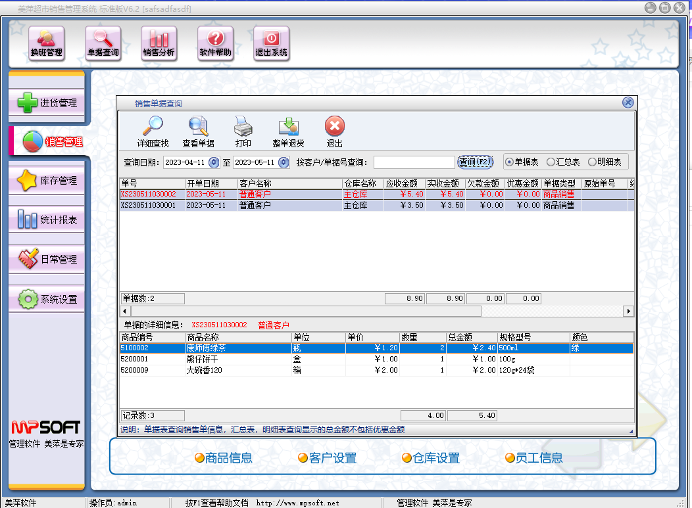This screenshot has height=508, width=692.
Task: Click 客户名称 column header
Action: pyautogui.click(x=290, y=183)
